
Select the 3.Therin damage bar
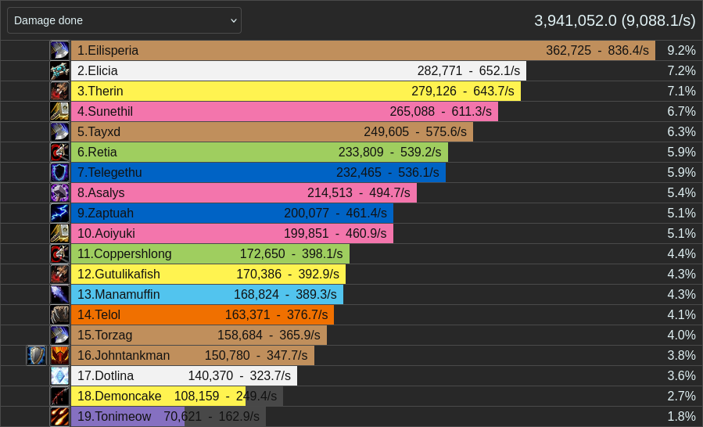[x=296, y=91]
